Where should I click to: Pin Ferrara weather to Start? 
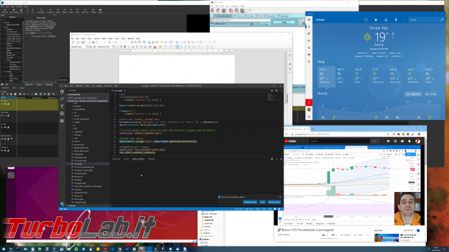385,20
